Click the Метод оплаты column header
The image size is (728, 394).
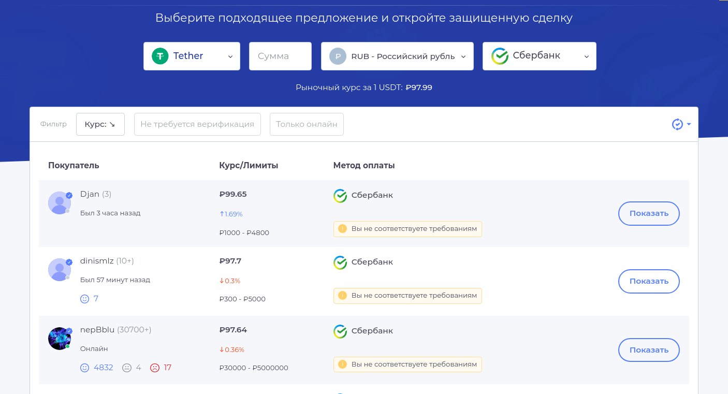pyautogui.click(x=364, y=166)
